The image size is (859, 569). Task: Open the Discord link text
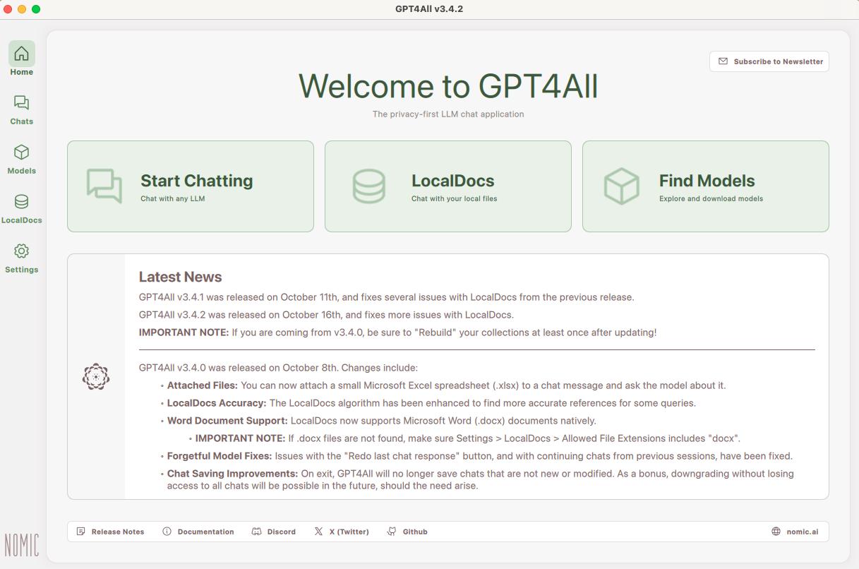coord(282,532)
